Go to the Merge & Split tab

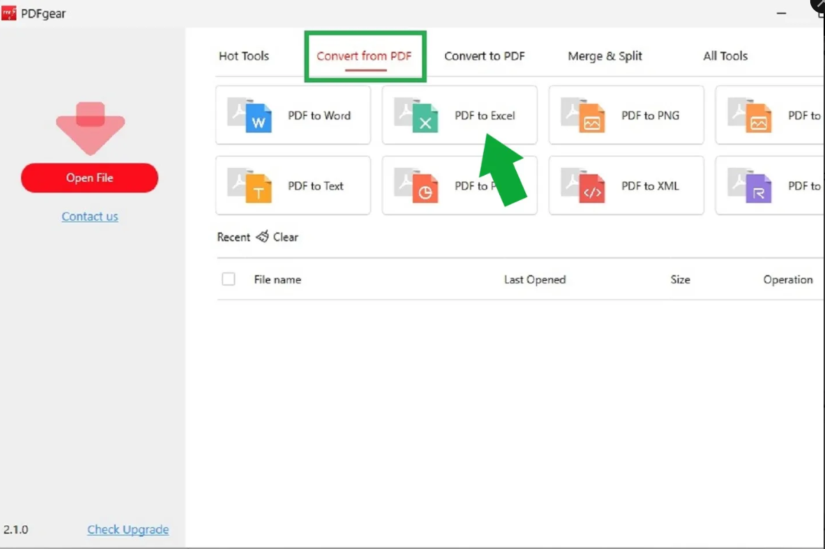(605, 55)
